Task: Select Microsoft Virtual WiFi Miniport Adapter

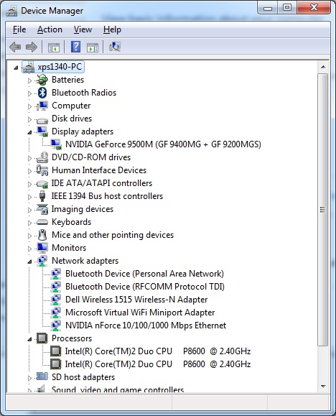Action: point(140,313)
